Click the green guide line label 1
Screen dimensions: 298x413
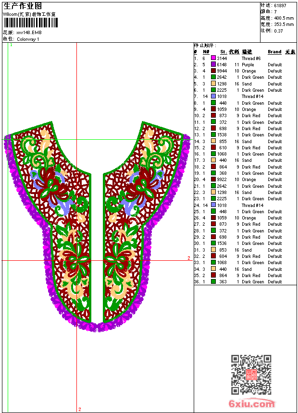[x=12, y=45]
